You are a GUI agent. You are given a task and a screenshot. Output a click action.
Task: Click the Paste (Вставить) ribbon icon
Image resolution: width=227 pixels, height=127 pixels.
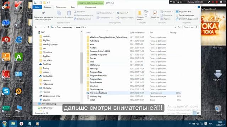click(x=69, y=13)
